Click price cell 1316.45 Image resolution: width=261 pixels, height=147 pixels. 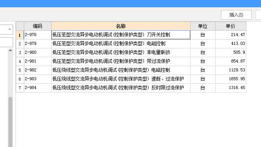pyautogui.click(x=231, y=88)
